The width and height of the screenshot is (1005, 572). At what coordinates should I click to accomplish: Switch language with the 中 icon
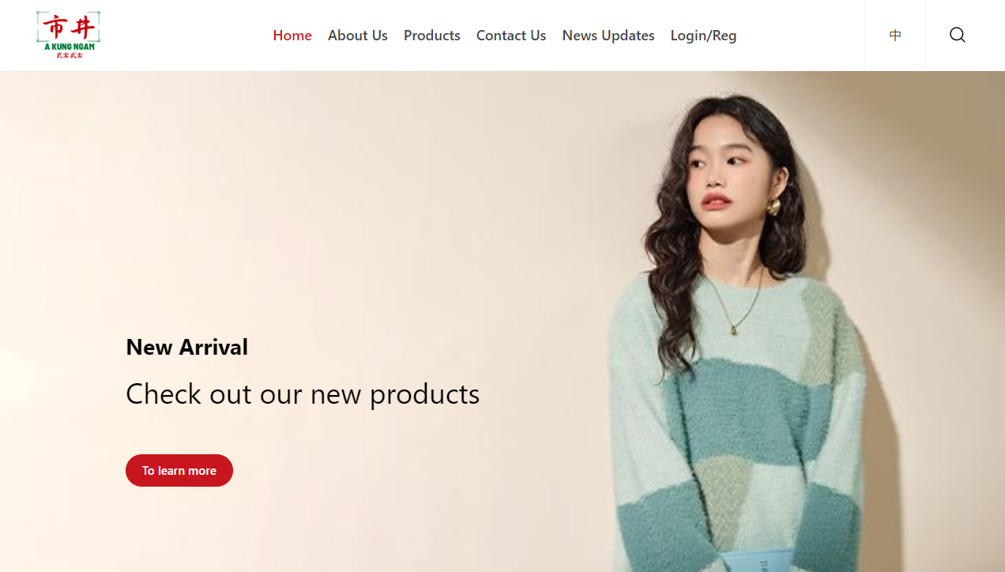point(895,35)
